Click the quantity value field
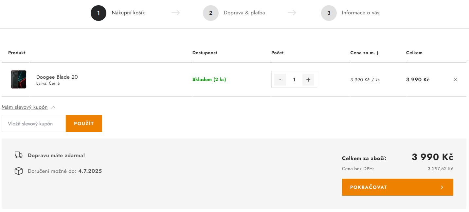This screenshot has width=469, height=212. pos(294,80)
